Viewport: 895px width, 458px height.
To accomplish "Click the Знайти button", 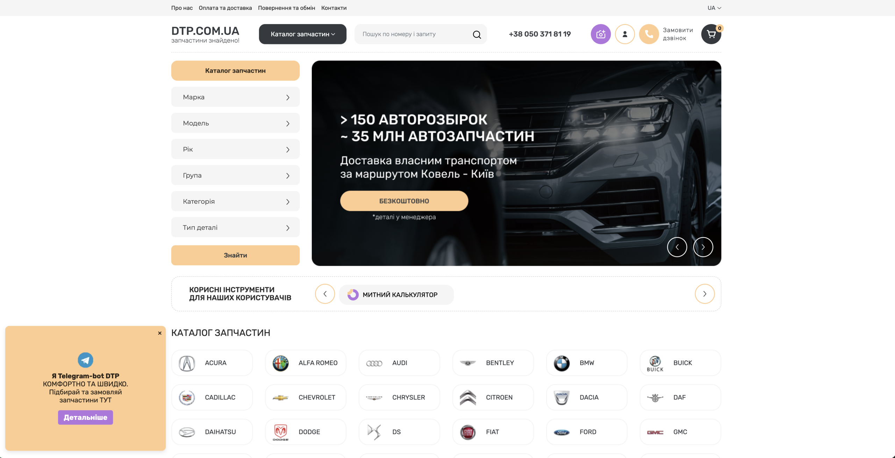I will click(x=235, y=255).
